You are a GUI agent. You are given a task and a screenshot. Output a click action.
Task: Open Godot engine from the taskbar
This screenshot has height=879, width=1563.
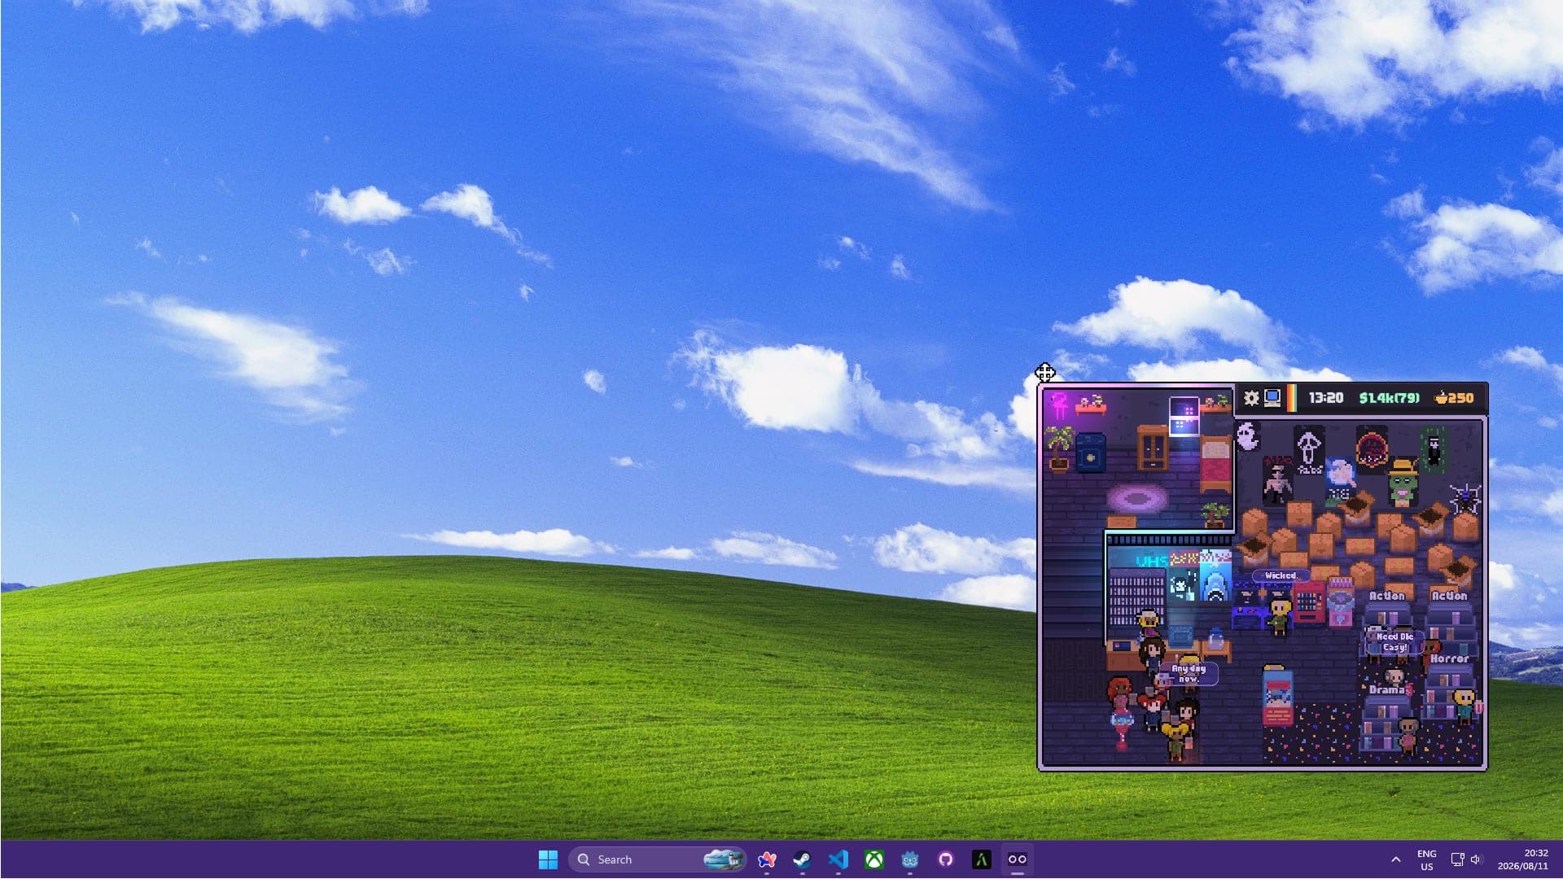(x=910, y=859)
